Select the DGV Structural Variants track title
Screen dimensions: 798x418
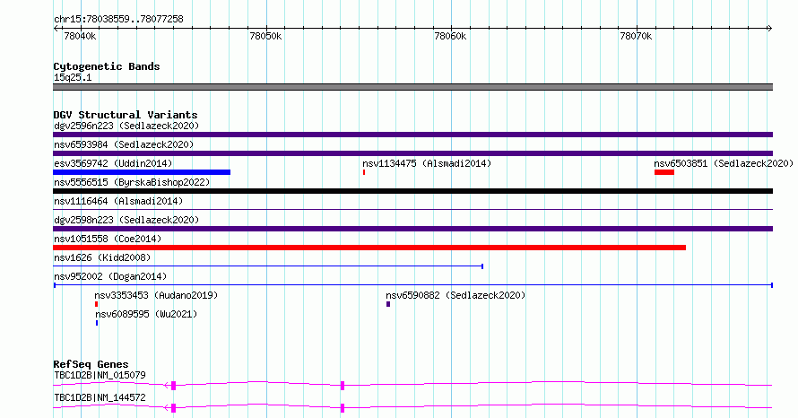tap(126, 115)
